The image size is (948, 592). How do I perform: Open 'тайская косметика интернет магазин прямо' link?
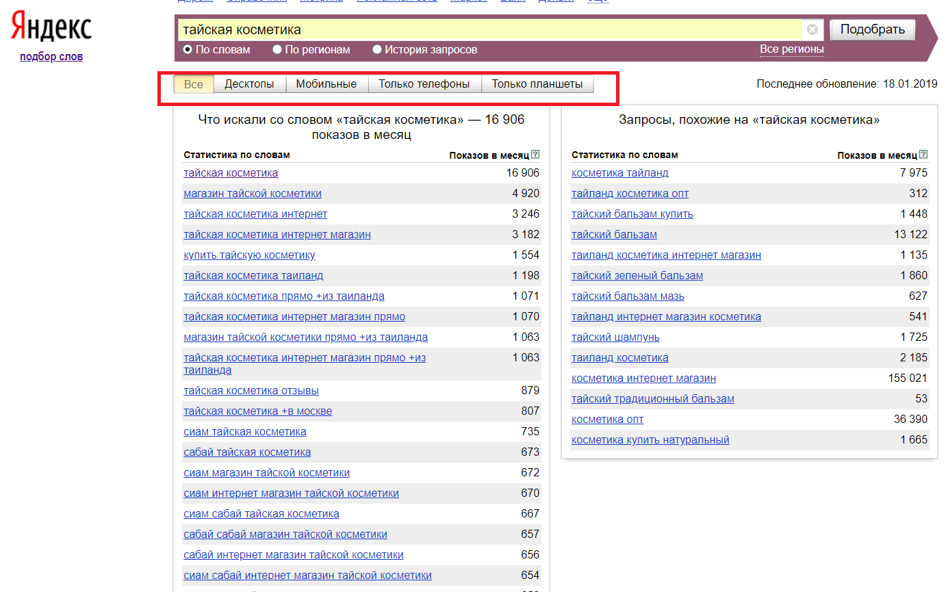point(294,317)
